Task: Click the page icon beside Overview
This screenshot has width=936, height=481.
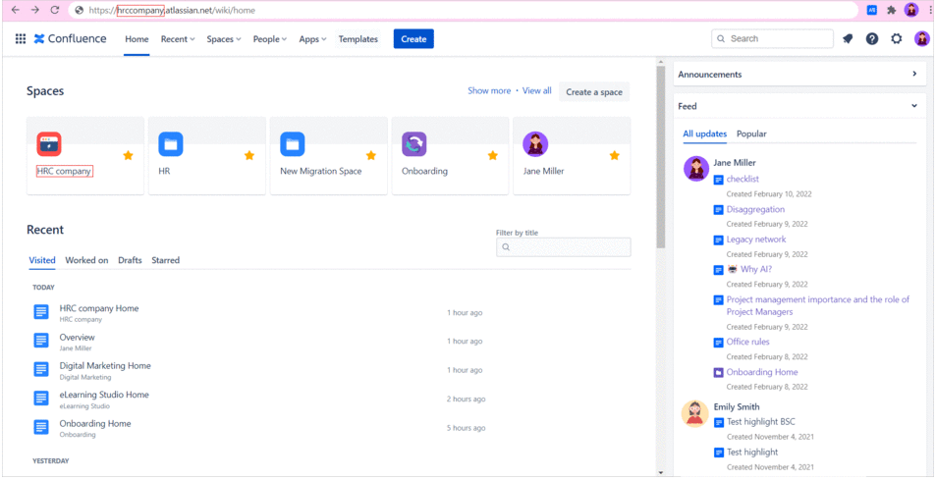Action: 41,341
